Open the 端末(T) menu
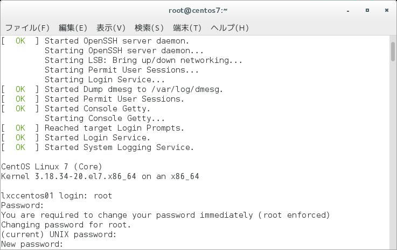Viewport: 397px width, 250px height. tap(187, 27)
